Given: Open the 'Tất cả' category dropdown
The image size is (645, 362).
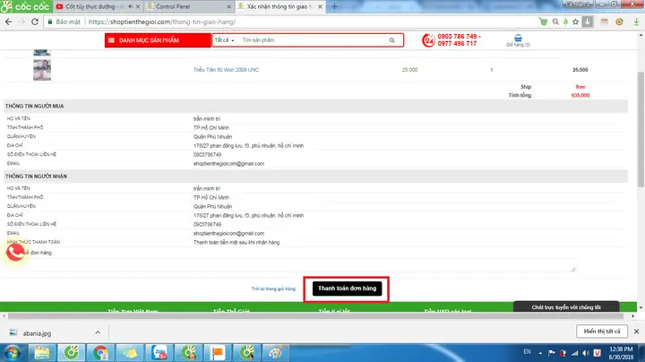Looking at the screenshot, I should click(224, 40).
